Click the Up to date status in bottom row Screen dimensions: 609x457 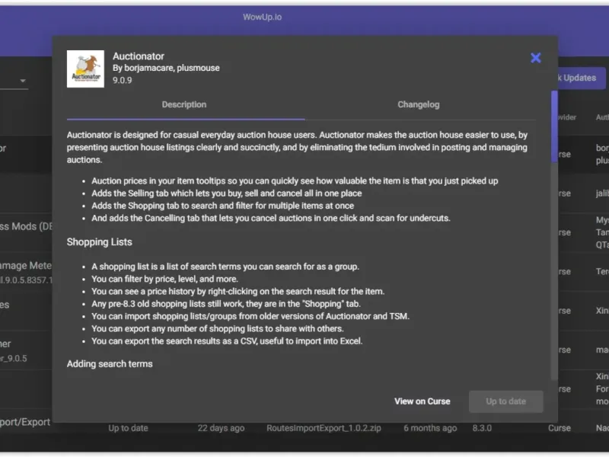[x=128, y=428]
